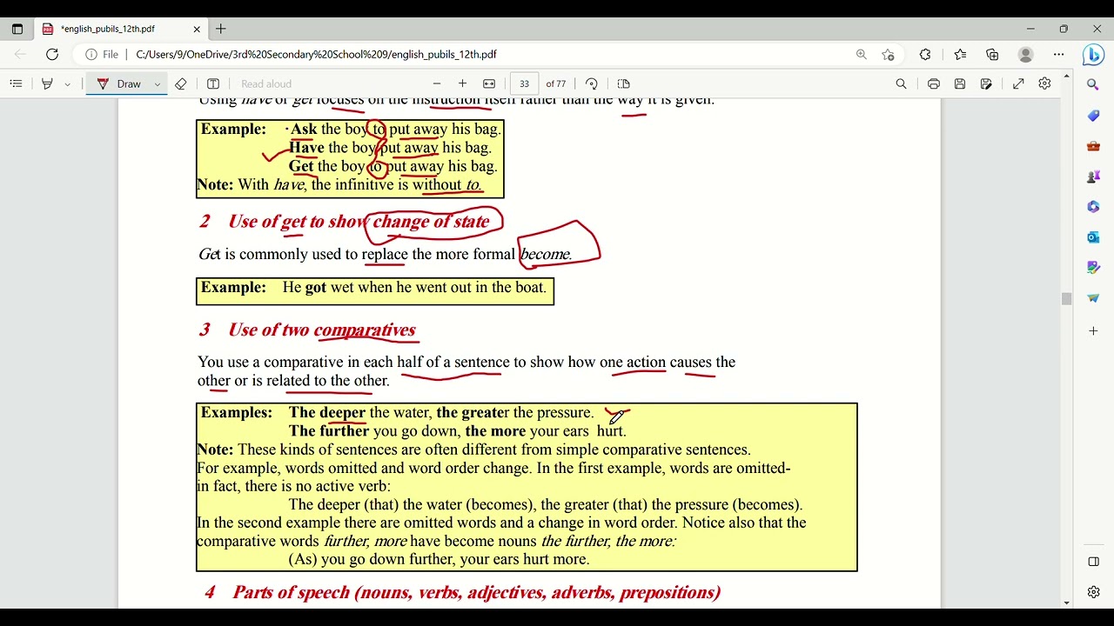Click the vertical scrollbar thumb
The image size is (1114, 626).
tap(1066, 299)
